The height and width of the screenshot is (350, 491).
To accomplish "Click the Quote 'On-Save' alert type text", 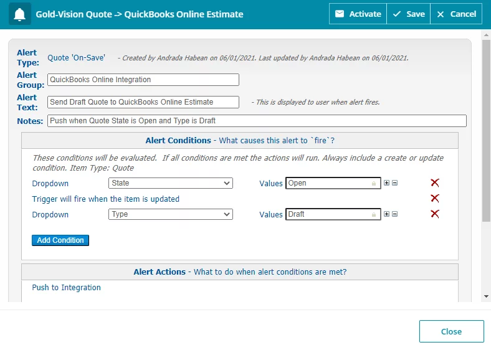I will [x=77, y=57].
